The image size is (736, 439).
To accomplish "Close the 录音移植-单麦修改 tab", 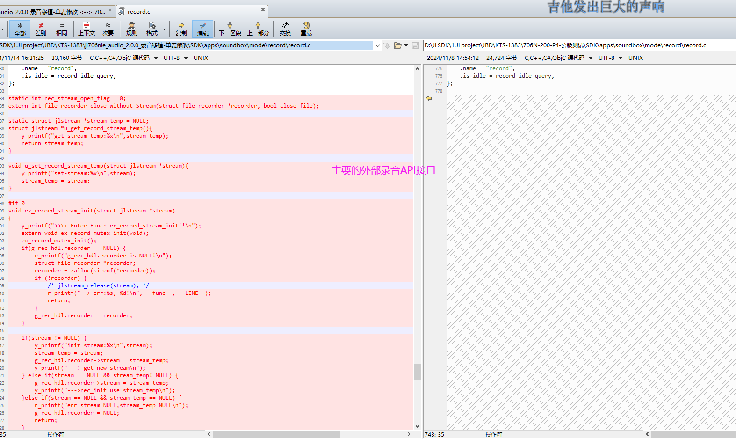I will (x=110, y=9).
